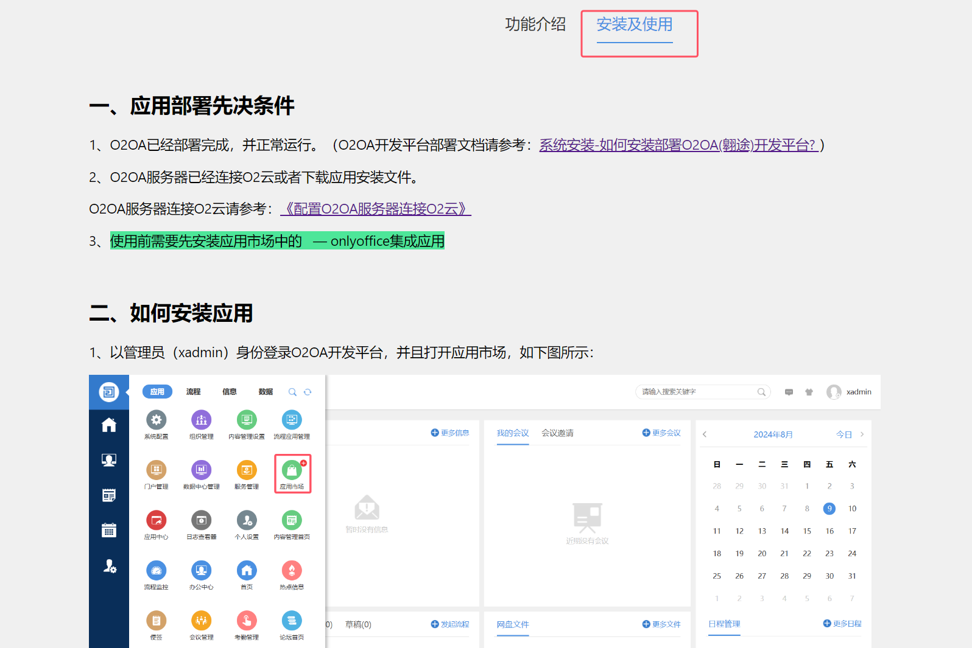The height and width of the screenshot is (648, 972).
Task: Open the 便签 notes app
Action: (157, 621)
